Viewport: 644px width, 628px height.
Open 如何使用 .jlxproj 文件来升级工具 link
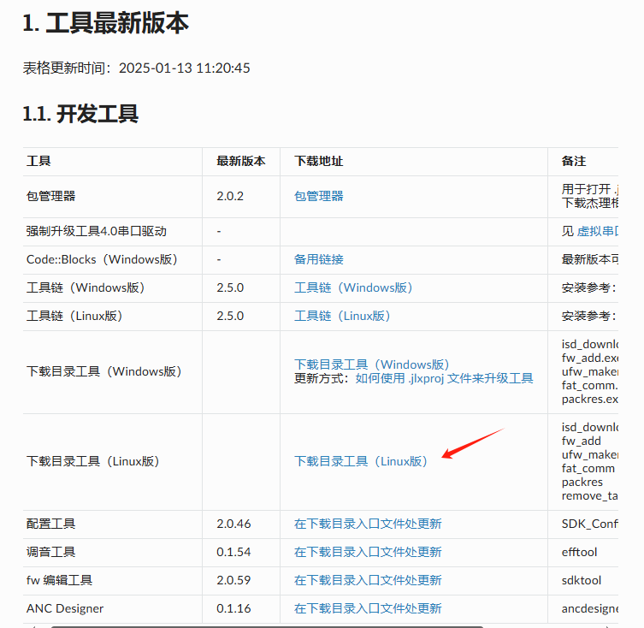[444, 378]
